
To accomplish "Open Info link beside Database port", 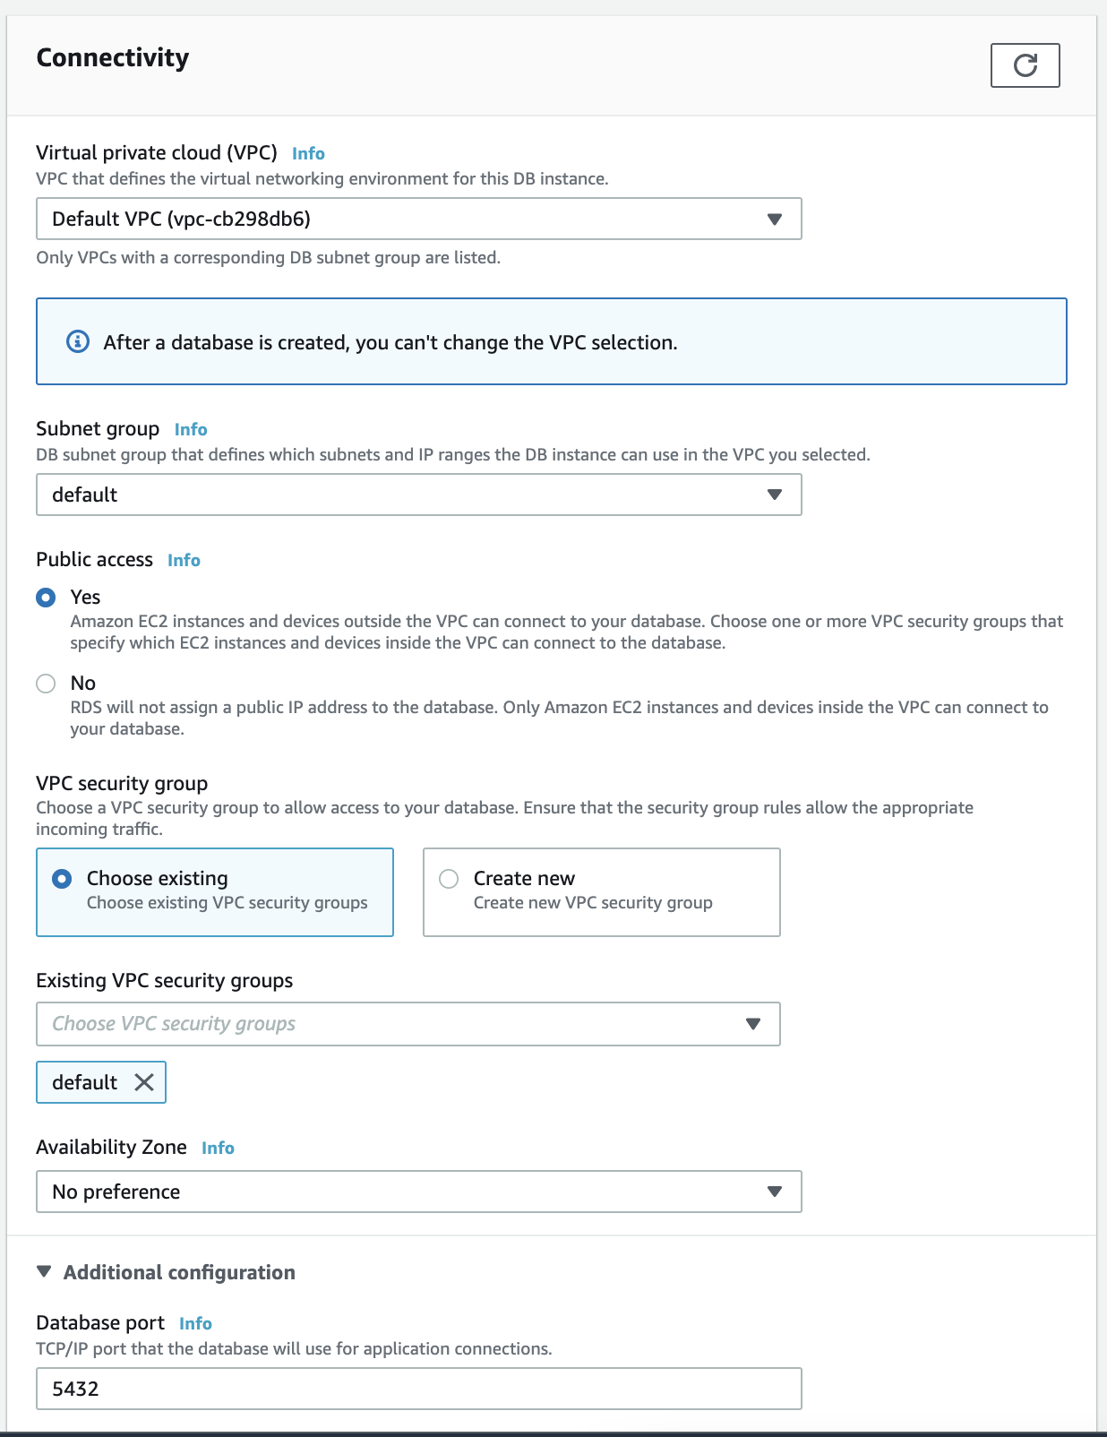I will click(x=195, y=1323).
